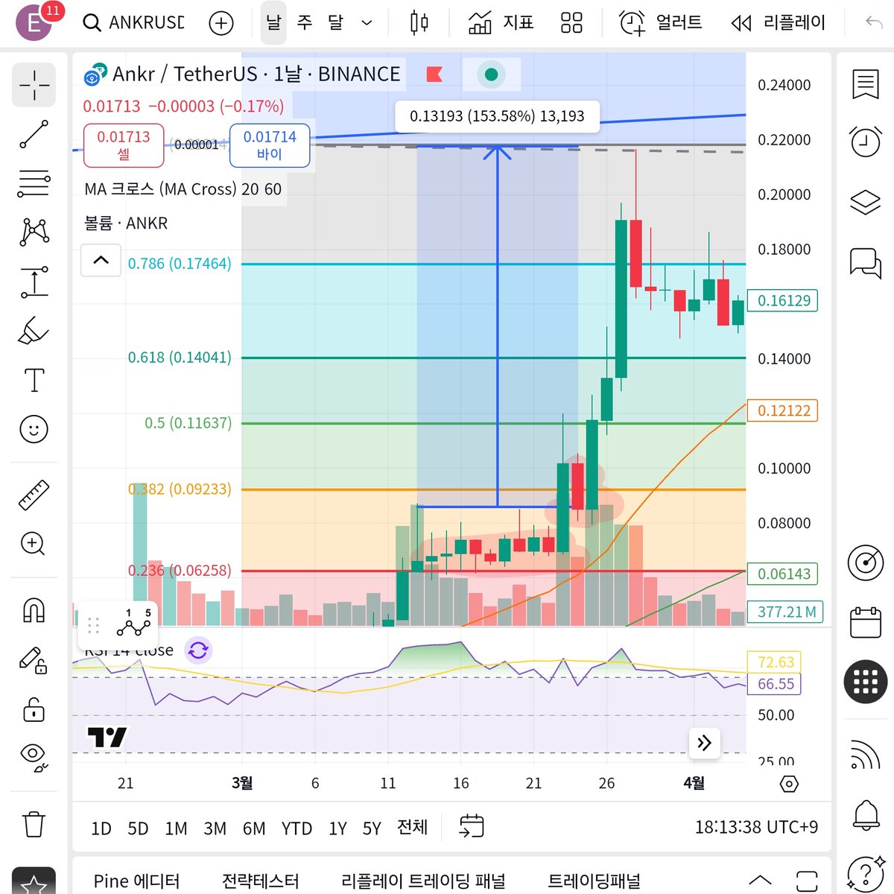Jump to latest bar arrow button

(x=704, y=743)
